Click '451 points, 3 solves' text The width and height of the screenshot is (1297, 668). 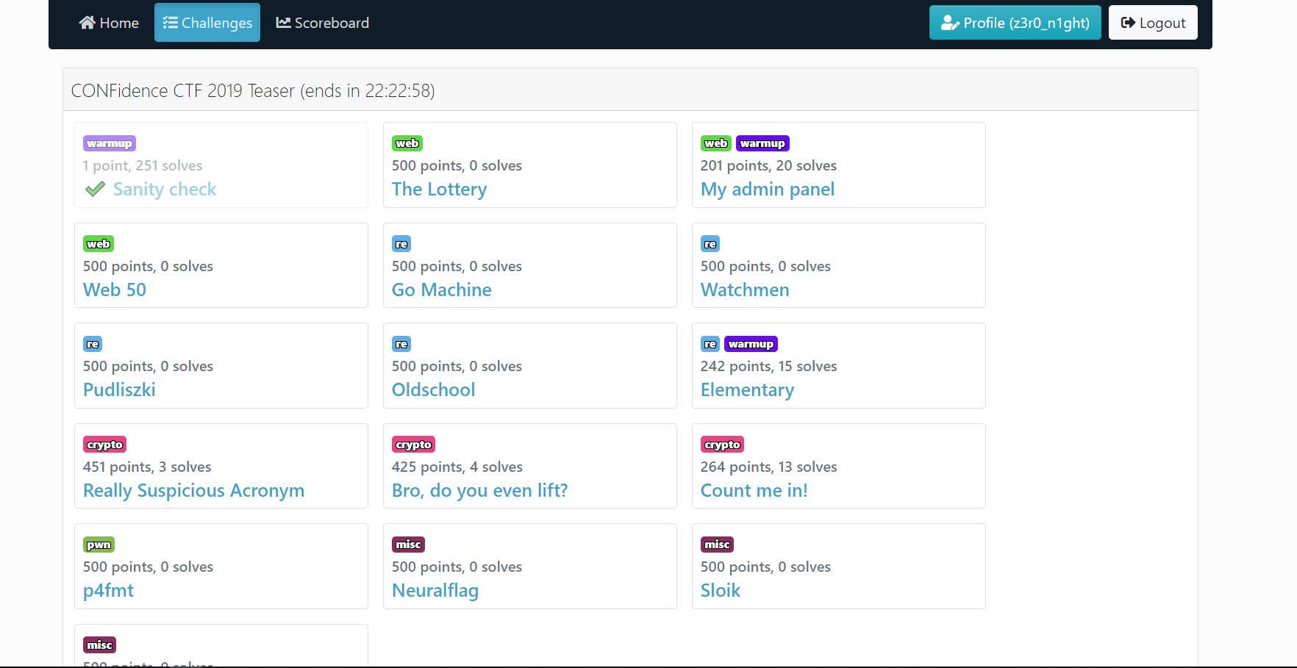(147, 467)
